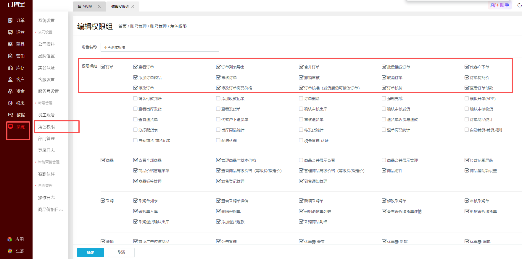This screenshot has height=259, width=522.
Task: Collapse the 公司设置 menu group
Action: point(45,32)
